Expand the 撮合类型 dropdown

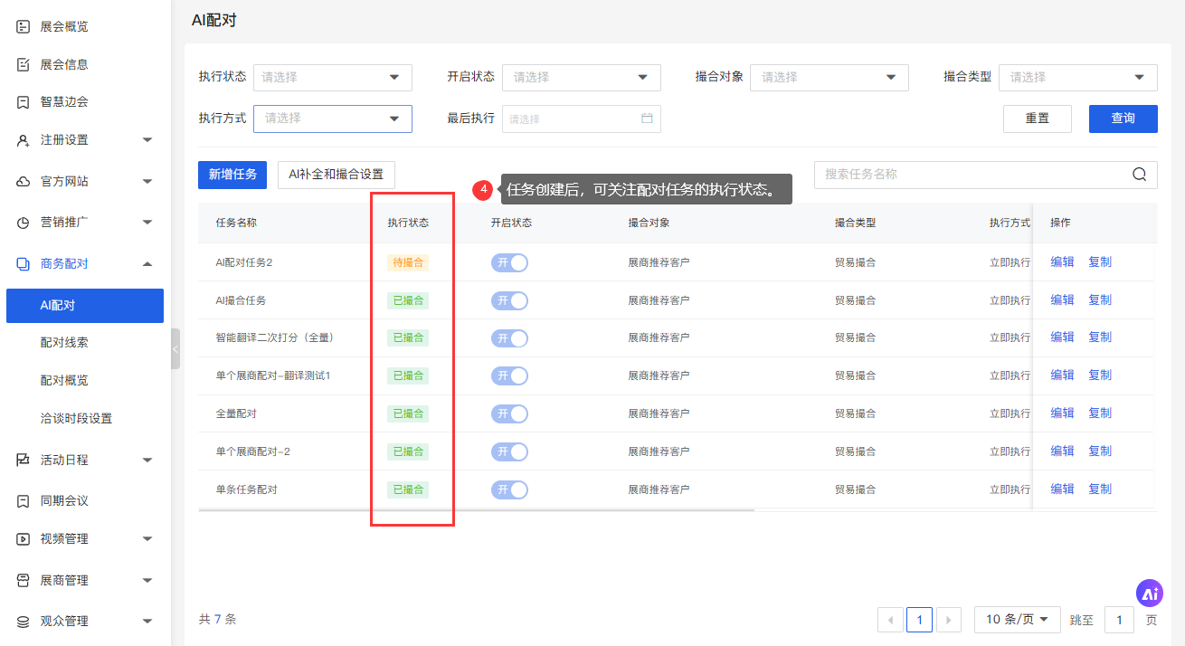pos(1077,78)
